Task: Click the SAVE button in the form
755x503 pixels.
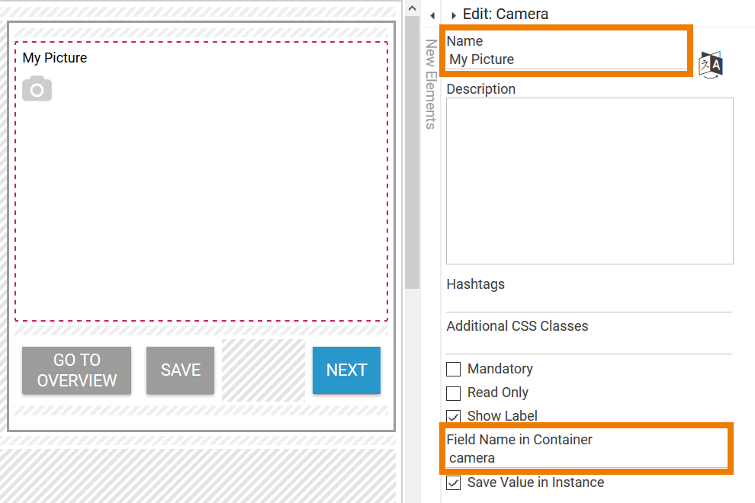Action: coord(180,370)
